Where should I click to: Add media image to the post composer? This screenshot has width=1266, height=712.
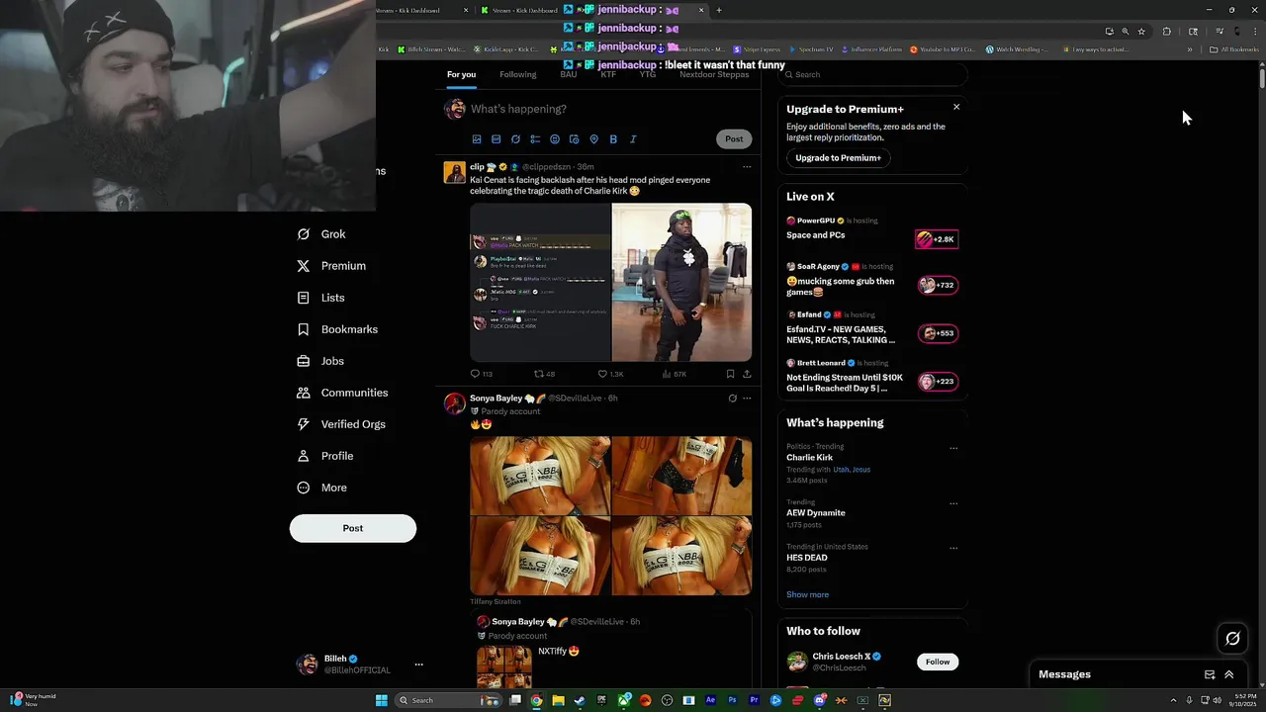pyautogui.click(x=477, y=139)
